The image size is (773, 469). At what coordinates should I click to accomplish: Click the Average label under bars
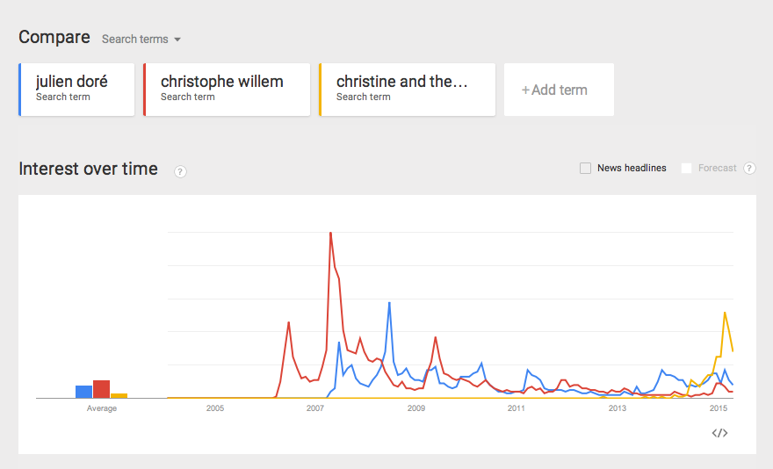(102, 408)
